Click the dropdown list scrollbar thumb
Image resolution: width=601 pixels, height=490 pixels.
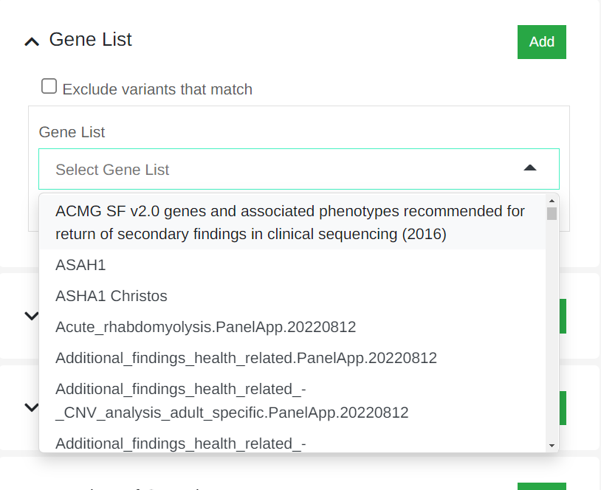click(552, 214)
